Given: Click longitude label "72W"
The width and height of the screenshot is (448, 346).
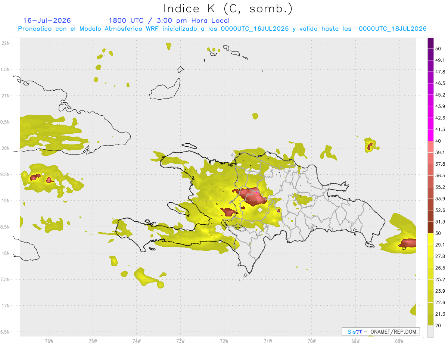Looking at the screenshot, I should (x=224, y=341).
